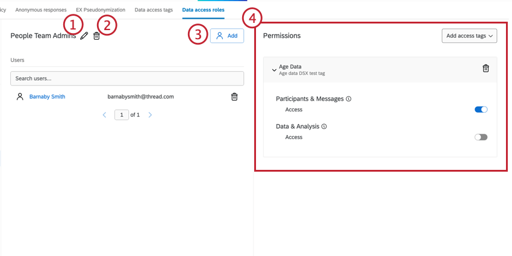Delete the Age Data access tag
The width and height of the screenshot is (512, 256).
[486, 68]
